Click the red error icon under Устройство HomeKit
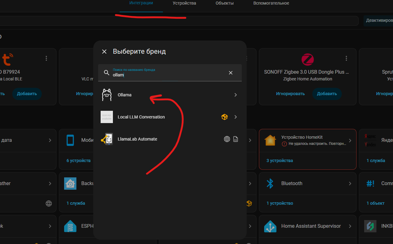Image resolution: width=393 pixels, height=244 pixels. (x=284, y=144)
